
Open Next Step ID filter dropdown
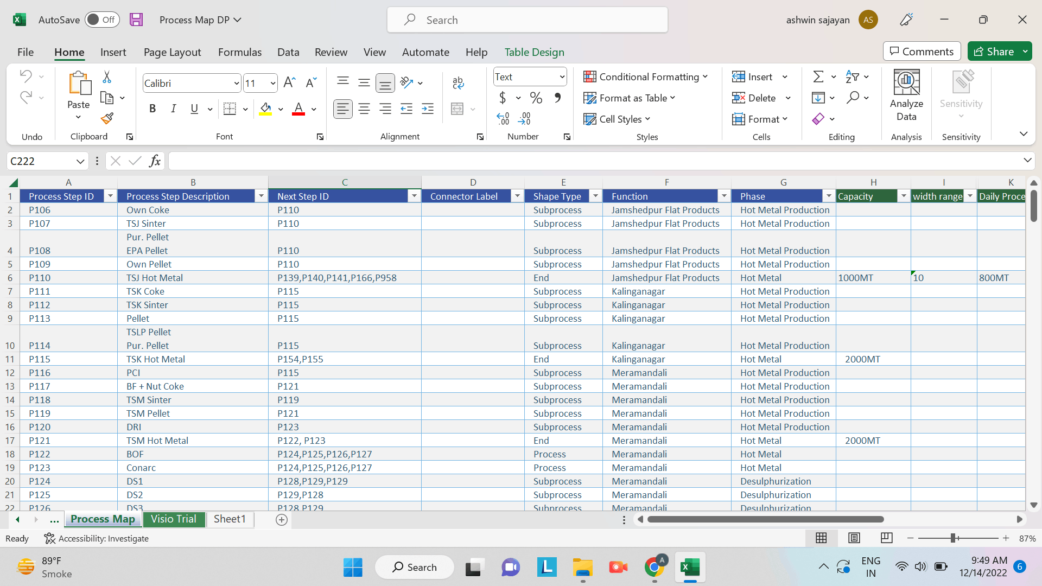[x=414, y=196]
